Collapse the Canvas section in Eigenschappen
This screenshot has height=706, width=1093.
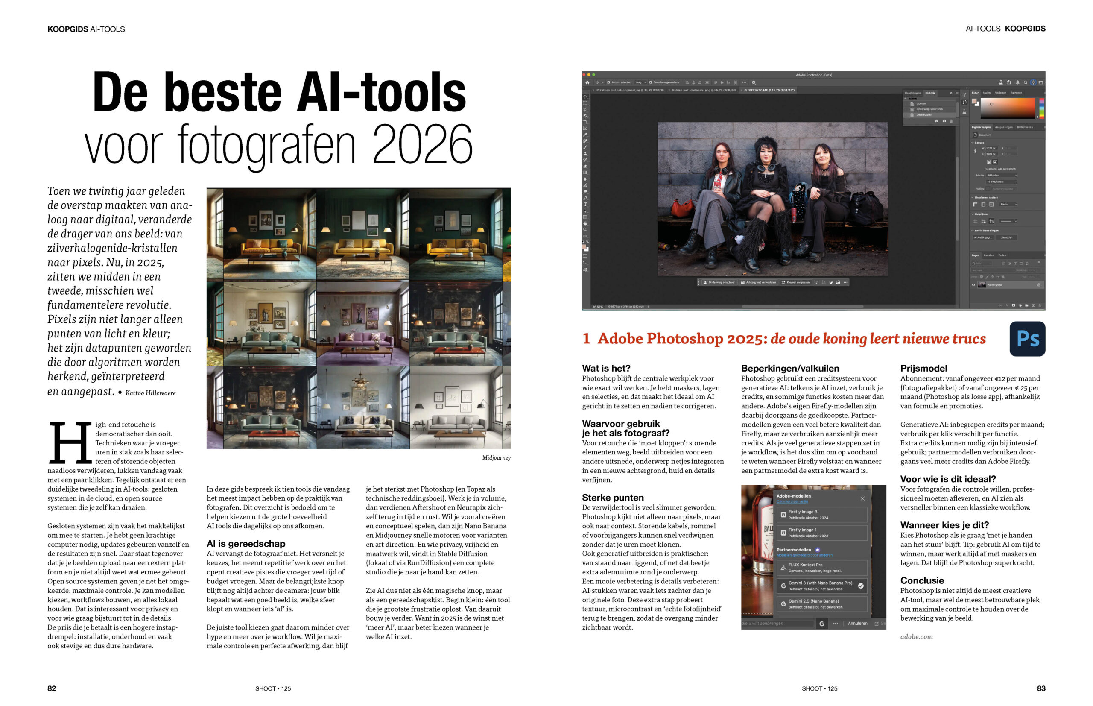click(973, 143)
